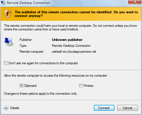Image resolution: width=142 pixels, height=115 pixels.
Task: Close the Remote Desktop Connection dialog
Action: [x=135, y=2]
